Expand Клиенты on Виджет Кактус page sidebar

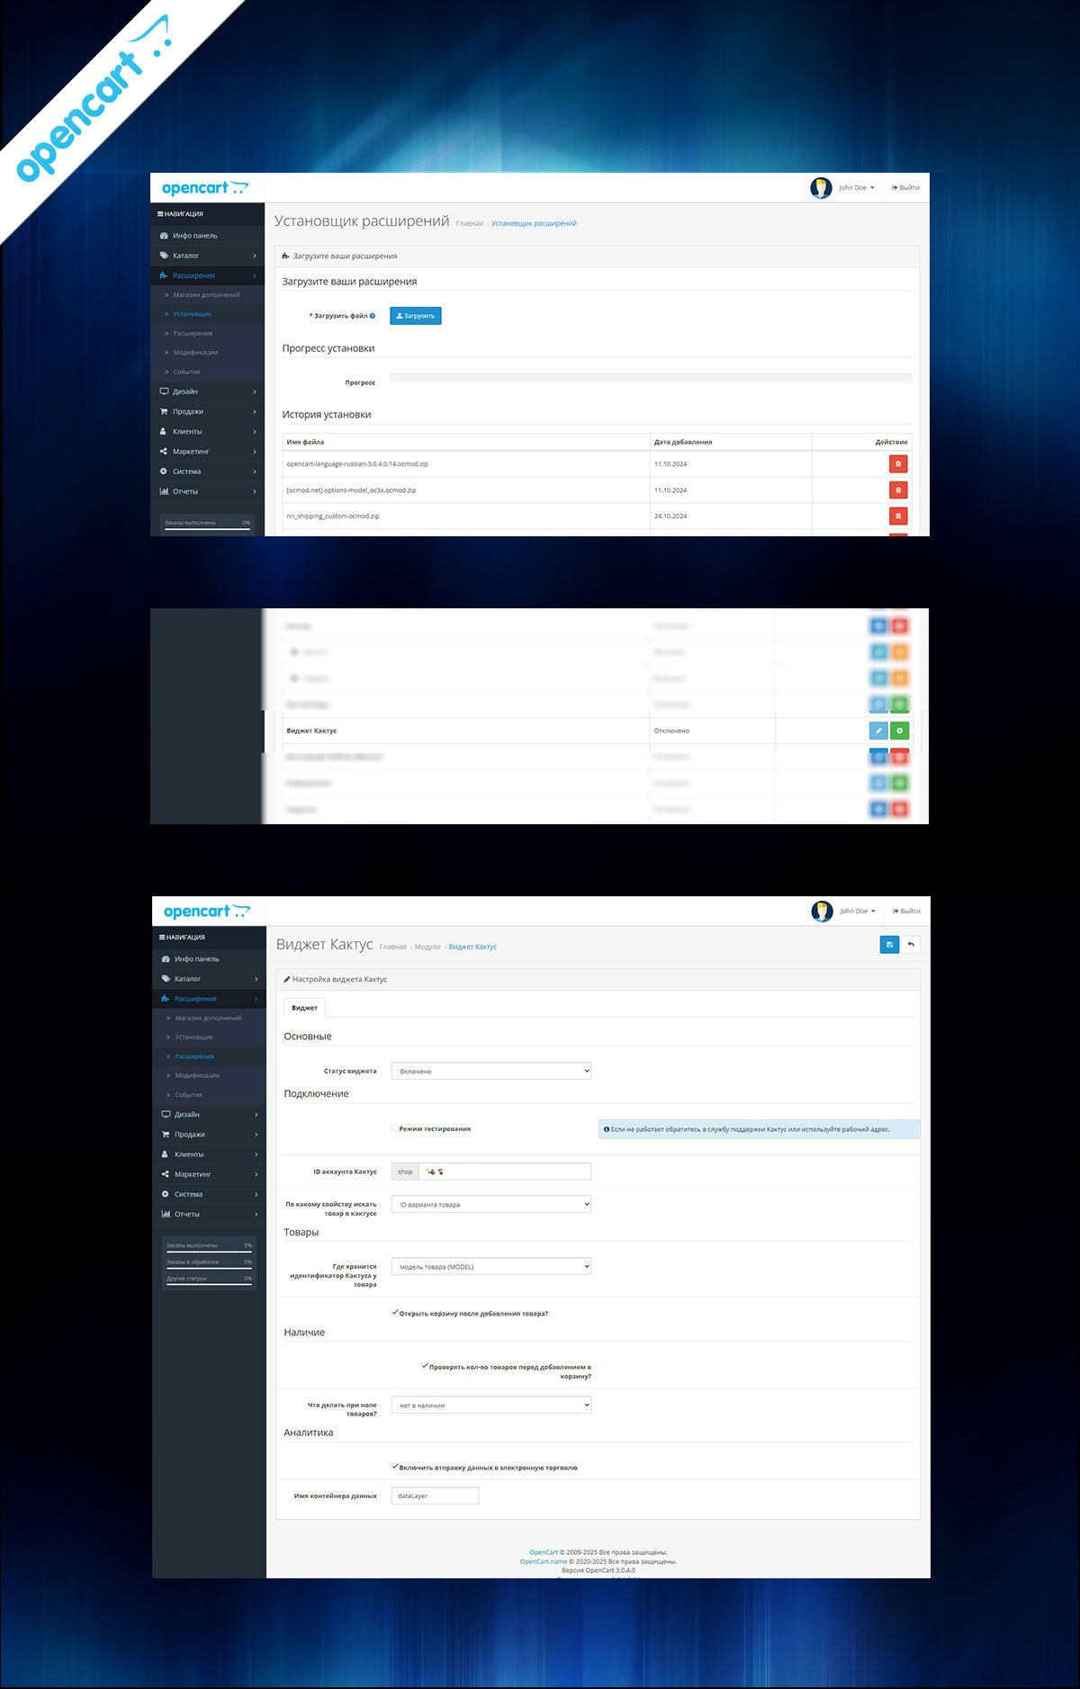[210, 1154]
